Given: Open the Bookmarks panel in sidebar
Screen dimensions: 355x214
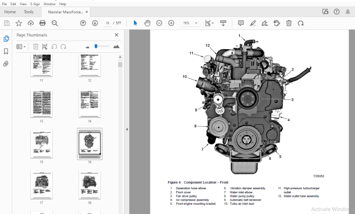Looking at the screenshot, I should 6,51.
